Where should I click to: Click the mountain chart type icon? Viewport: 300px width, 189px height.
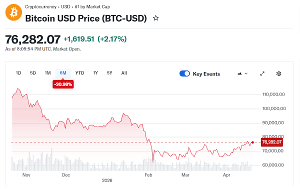(239, 73)
